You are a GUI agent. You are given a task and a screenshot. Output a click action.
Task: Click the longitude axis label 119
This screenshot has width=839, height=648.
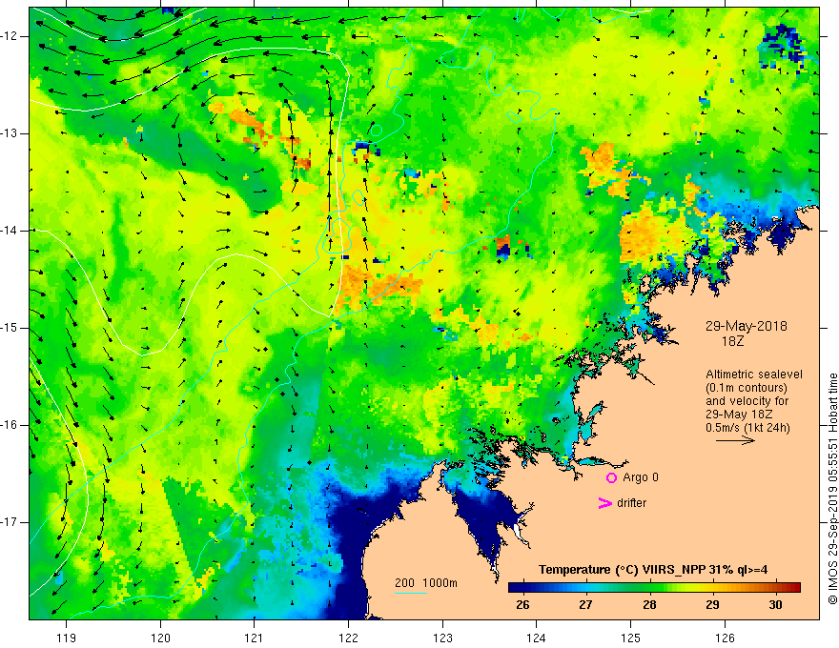[x=67, y=638]
